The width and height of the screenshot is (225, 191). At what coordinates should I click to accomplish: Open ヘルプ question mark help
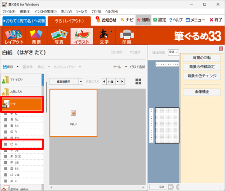pyautogui.click(x=176, y=20)
